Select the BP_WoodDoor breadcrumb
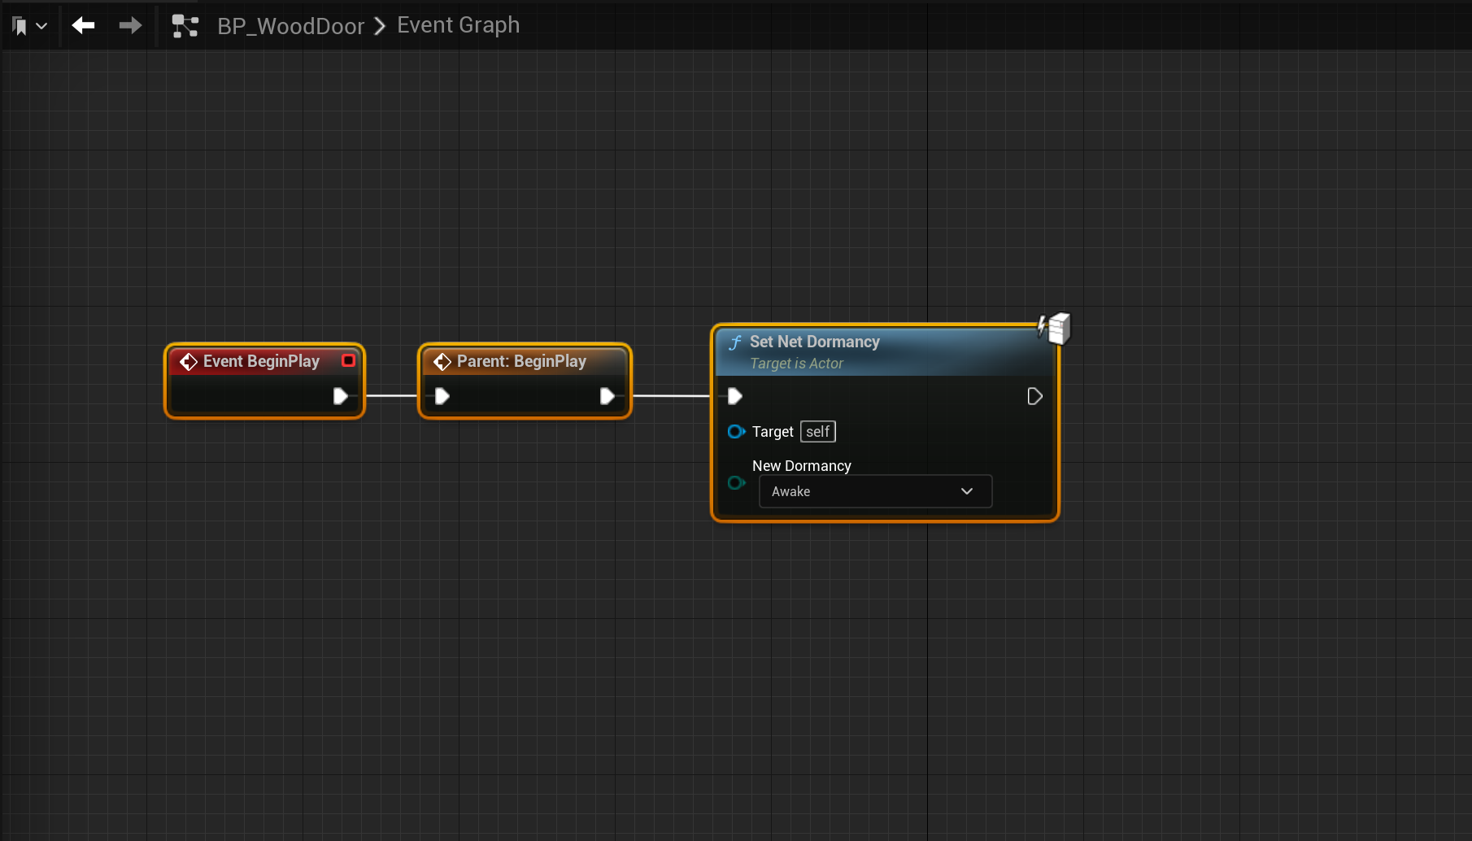Screen dimensions: 1472x841 click(x=290, y=26)
